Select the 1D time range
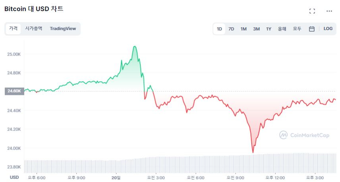This screenshot has height=182, width=340. (219, 29)
